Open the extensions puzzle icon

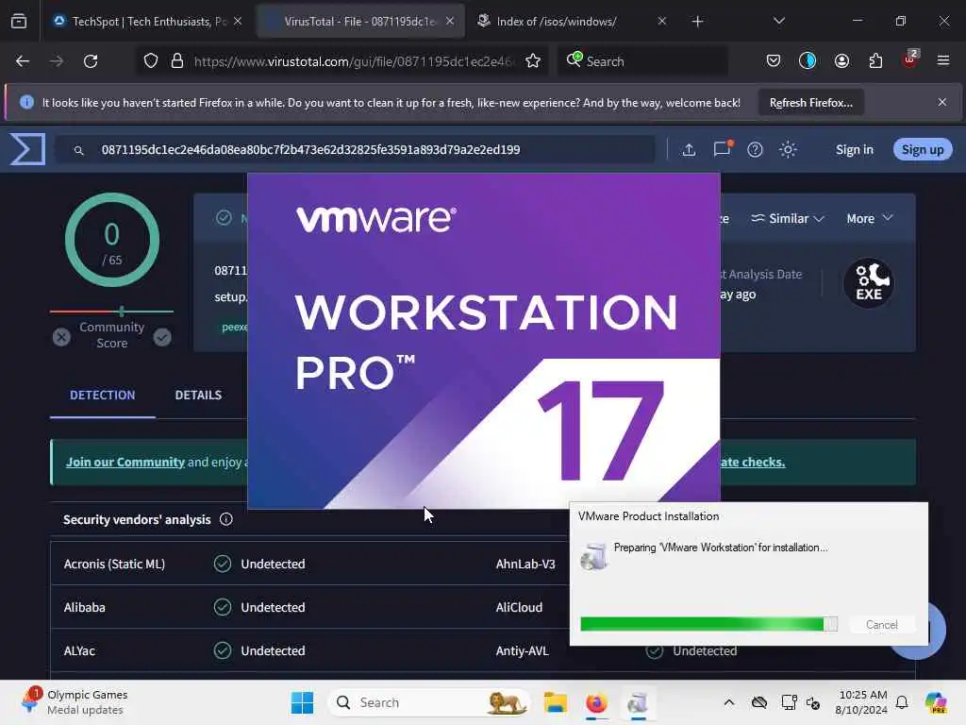(875, 61)
